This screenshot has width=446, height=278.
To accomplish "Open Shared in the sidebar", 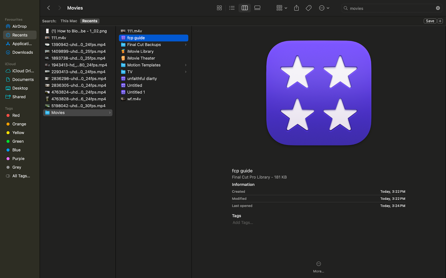I will coord(20,97).
